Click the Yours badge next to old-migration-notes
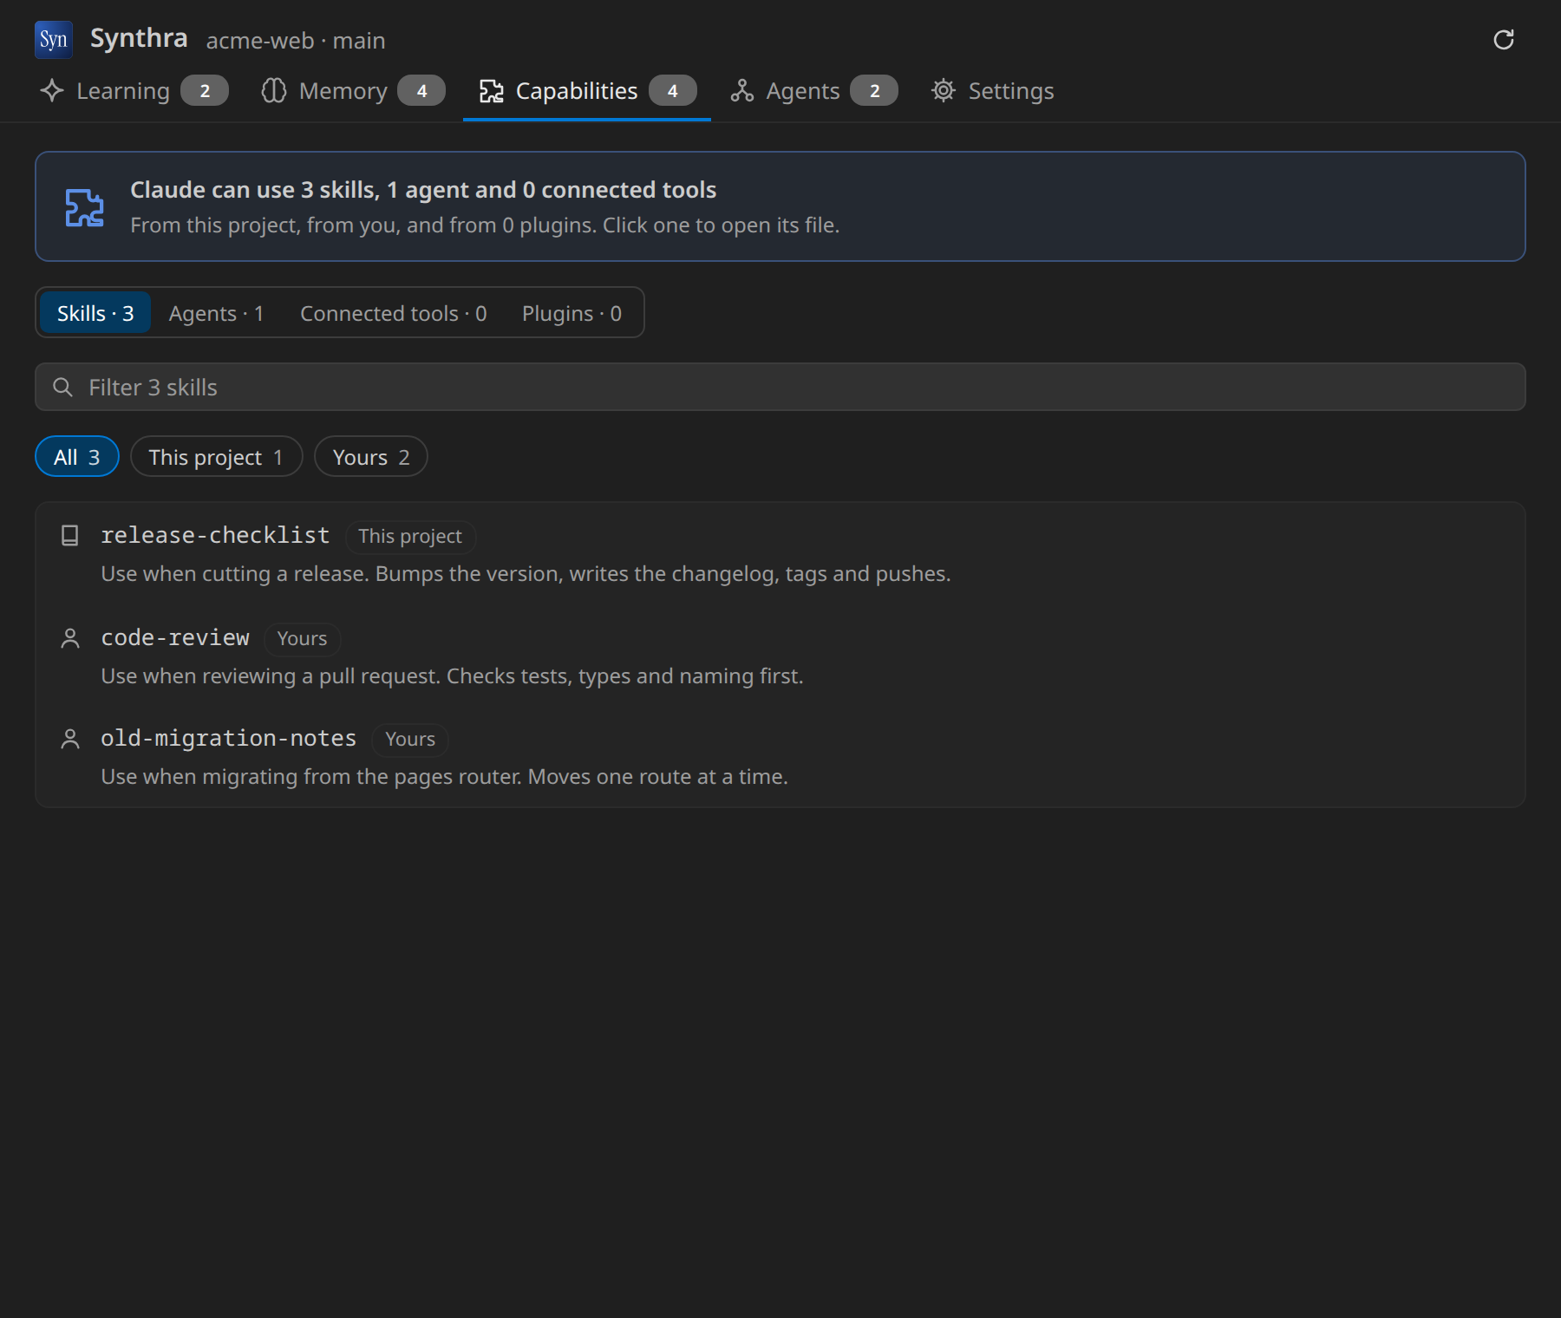1561x1318 pixels. coord(410,740)
